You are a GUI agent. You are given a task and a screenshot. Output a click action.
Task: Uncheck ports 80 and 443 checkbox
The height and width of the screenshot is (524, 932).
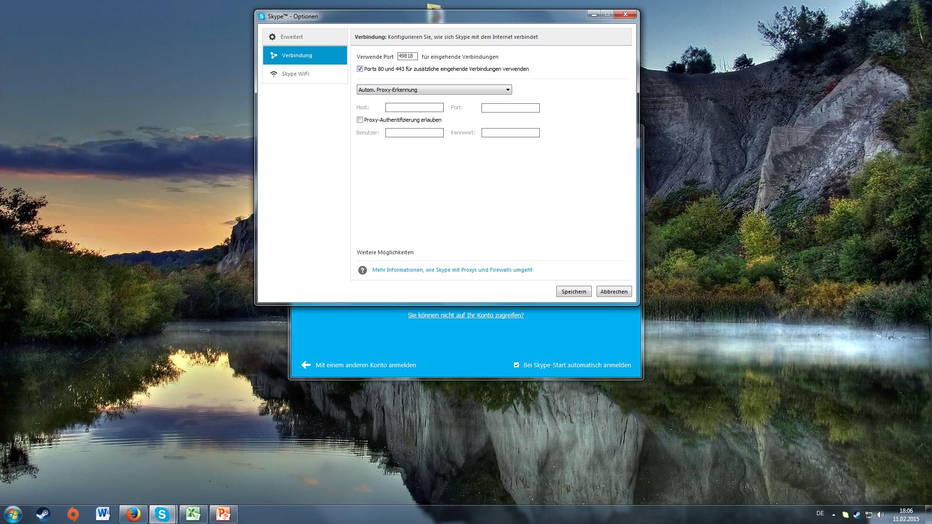360,69
